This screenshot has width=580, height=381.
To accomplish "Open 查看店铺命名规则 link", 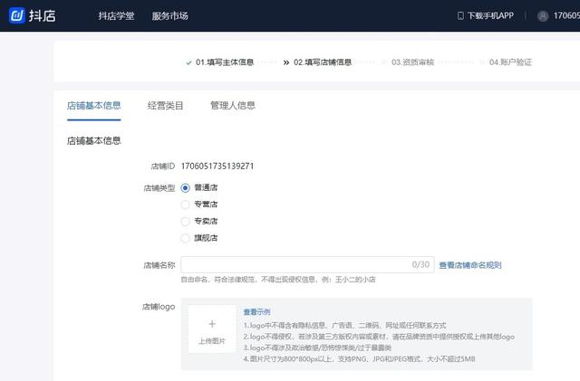I will click(469, 265).
